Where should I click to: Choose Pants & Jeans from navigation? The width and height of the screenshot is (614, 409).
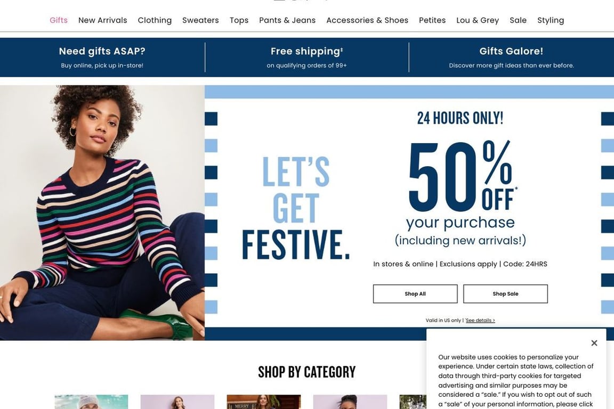(x=287, y=20)
